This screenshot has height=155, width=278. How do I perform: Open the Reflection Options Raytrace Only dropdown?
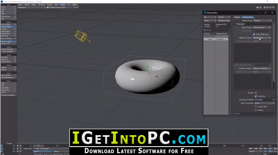point(262,38)
